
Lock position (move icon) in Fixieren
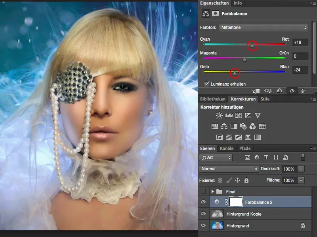coord(237,180)
